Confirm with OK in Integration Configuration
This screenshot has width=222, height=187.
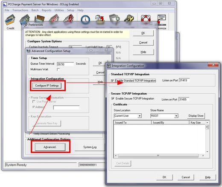pos(164,177)
